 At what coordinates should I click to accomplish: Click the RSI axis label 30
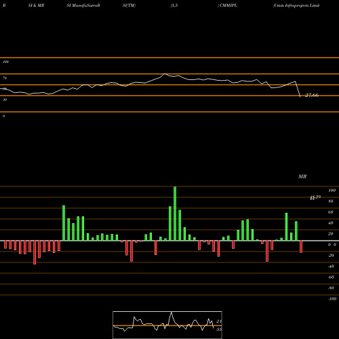[5, 100]
